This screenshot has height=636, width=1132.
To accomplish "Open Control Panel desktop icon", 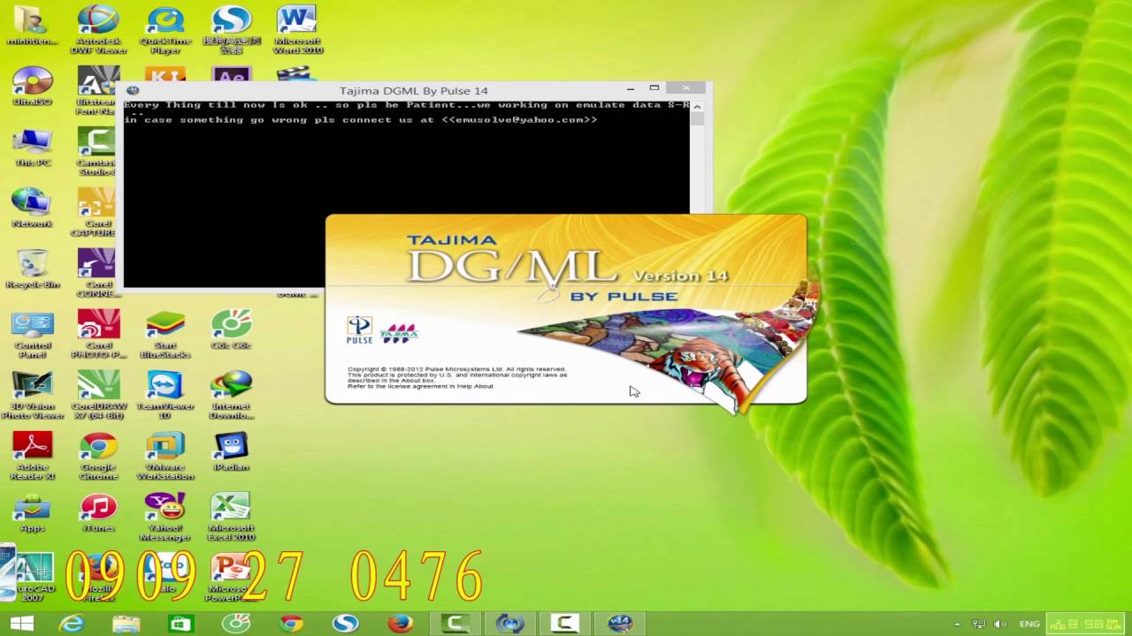I will tap(33, 334).
